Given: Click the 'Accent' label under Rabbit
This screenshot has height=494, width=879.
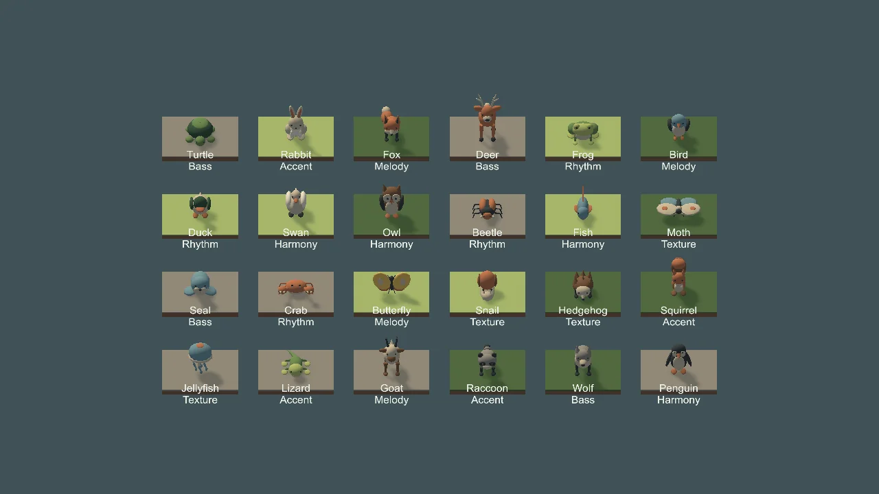Looking at the screenshot, I should click(x=296, y=167).
